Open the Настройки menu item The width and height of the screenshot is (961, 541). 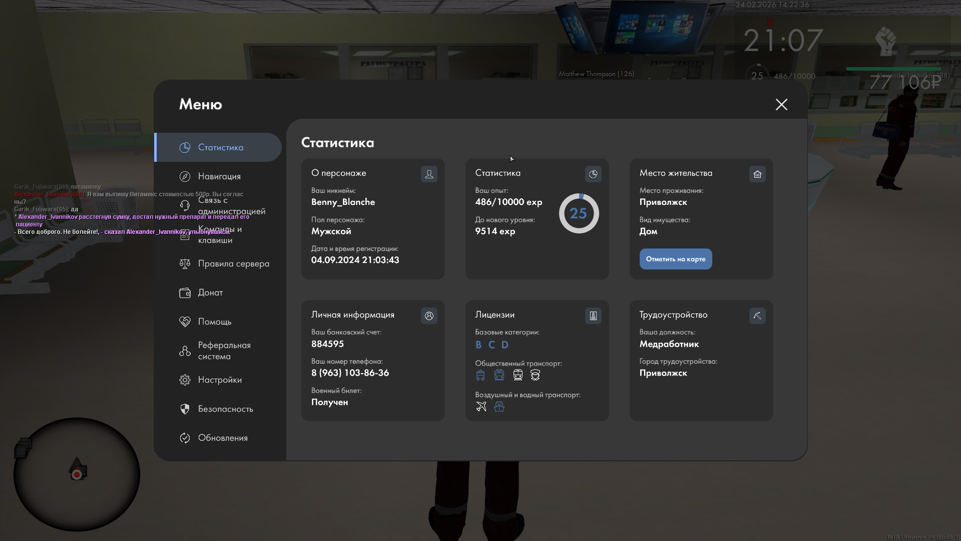coord(220,380)
